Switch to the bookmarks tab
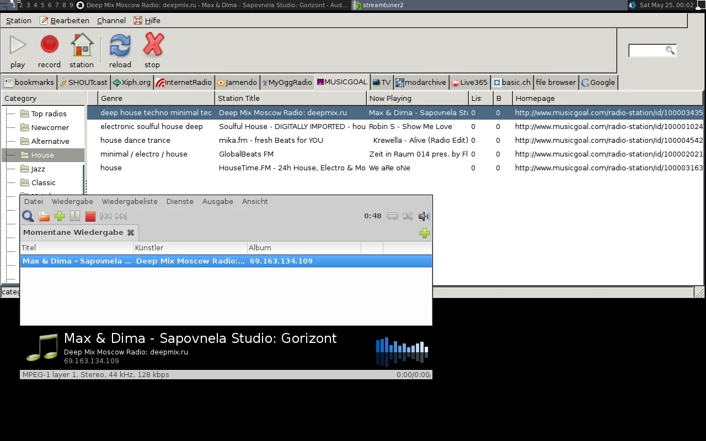 tap(29, 82)
